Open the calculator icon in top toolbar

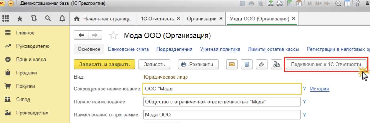(x=290, y=4)
